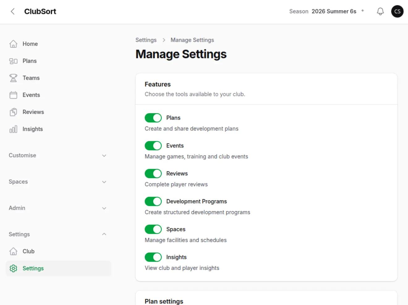The height and width of the screenshot is (305, 408).
Task: Collapse the Settings sidebar section
Action: click(58, 234)
